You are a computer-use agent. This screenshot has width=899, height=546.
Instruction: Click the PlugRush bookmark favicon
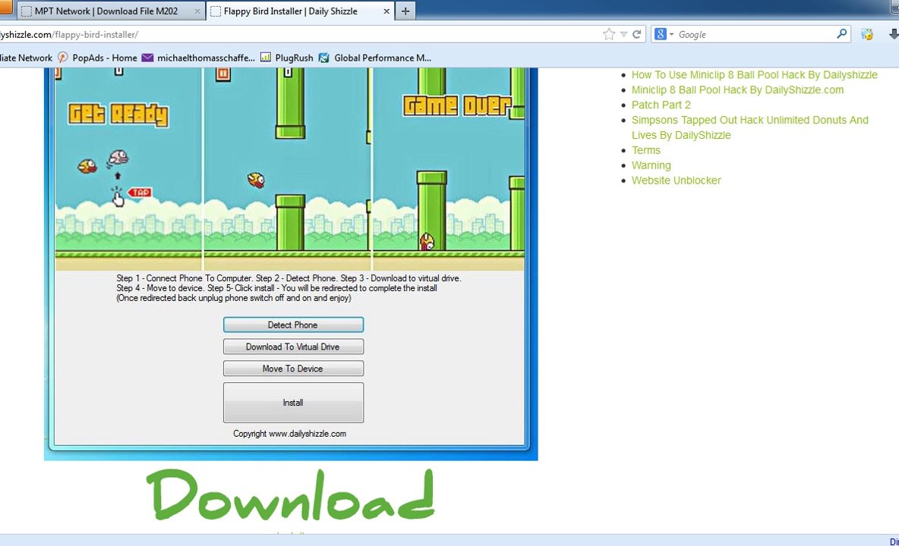coord(266,57)
